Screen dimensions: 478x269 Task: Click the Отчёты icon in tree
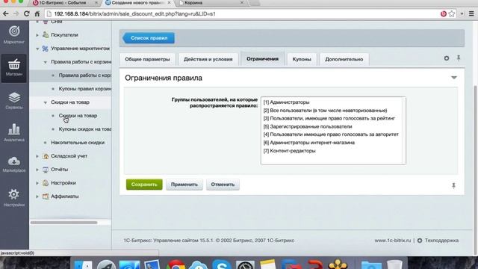tap(46, 170)
